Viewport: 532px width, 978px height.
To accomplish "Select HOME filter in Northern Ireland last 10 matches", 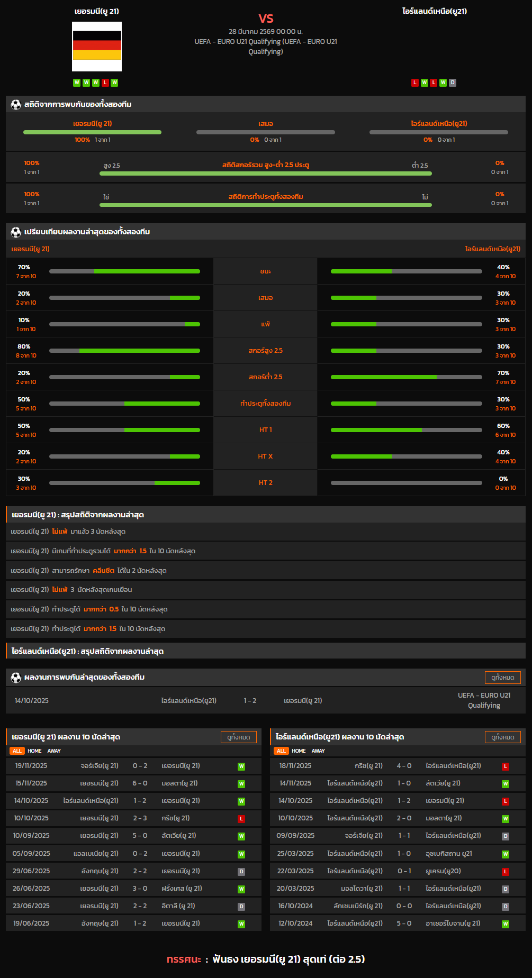I will point(299,751).
